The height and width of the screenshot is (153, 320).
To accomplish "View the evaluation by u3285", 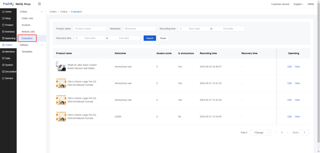I will click(297, 117).
